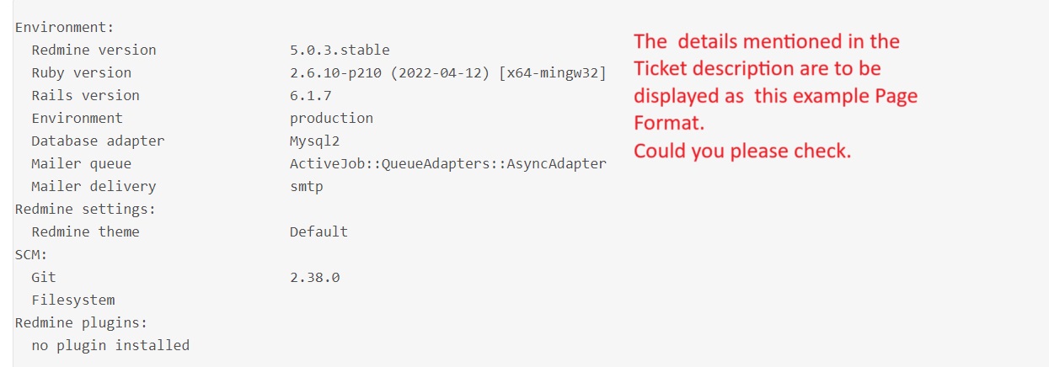Select the Ruby version value text
Image resolution: width=1049 pixels, height=367 pixels.
[447, 72]
